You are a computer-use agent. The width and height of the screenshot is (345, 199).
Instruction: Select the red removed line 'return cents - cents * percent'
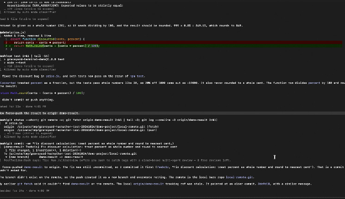(x=173, y=43)
